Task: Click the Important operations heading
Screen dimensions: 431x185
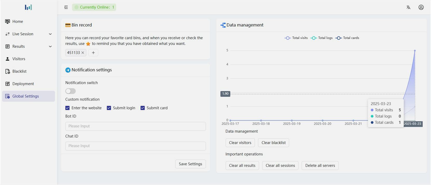Action: coord(244,154)
